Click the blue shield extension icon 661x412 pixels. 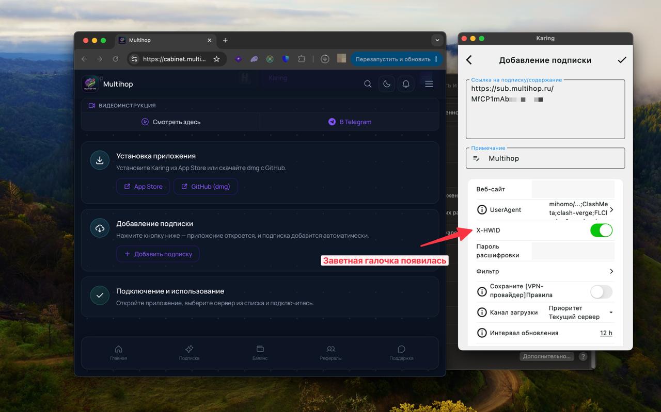(x=286, y=59)
